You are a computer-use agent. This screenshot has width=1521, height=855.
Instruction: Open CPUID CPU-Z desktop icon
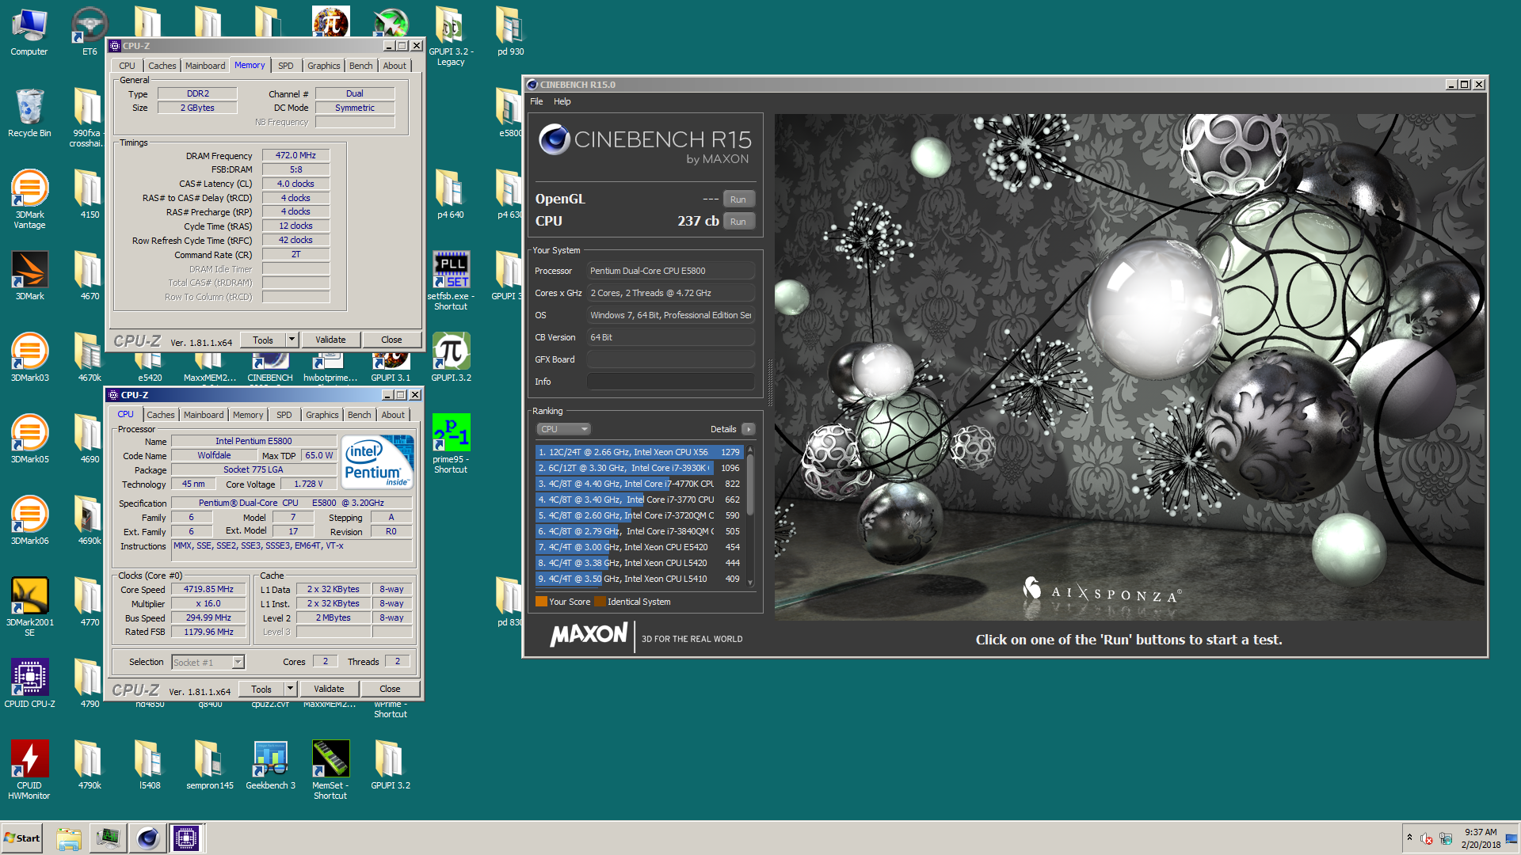click(x=29, y=683)
